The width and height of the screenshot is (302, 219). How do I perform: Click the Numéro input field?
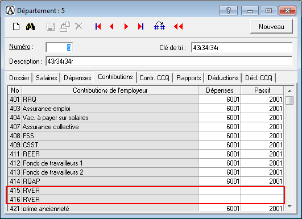(59, 47)
